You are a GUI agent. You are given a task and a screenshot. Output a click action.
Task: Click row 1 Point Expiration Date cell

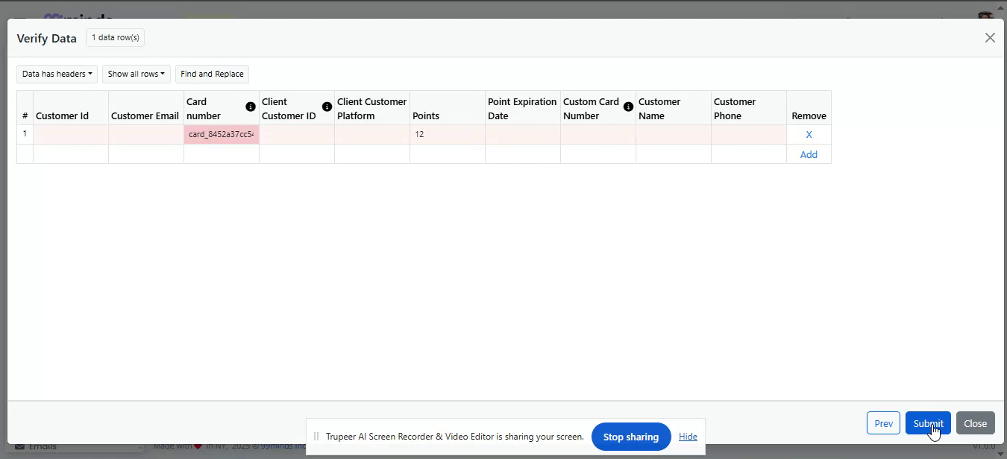click(523, 135)
